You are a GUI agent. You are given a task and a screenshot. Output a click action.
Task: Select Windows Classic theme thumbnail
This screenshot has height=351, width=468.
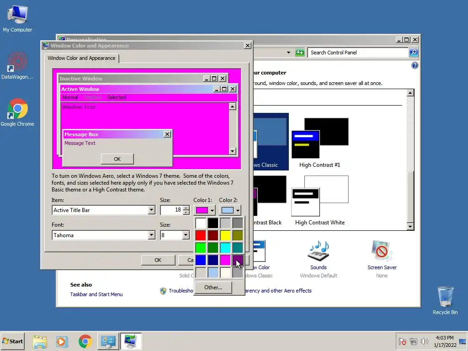271,142
